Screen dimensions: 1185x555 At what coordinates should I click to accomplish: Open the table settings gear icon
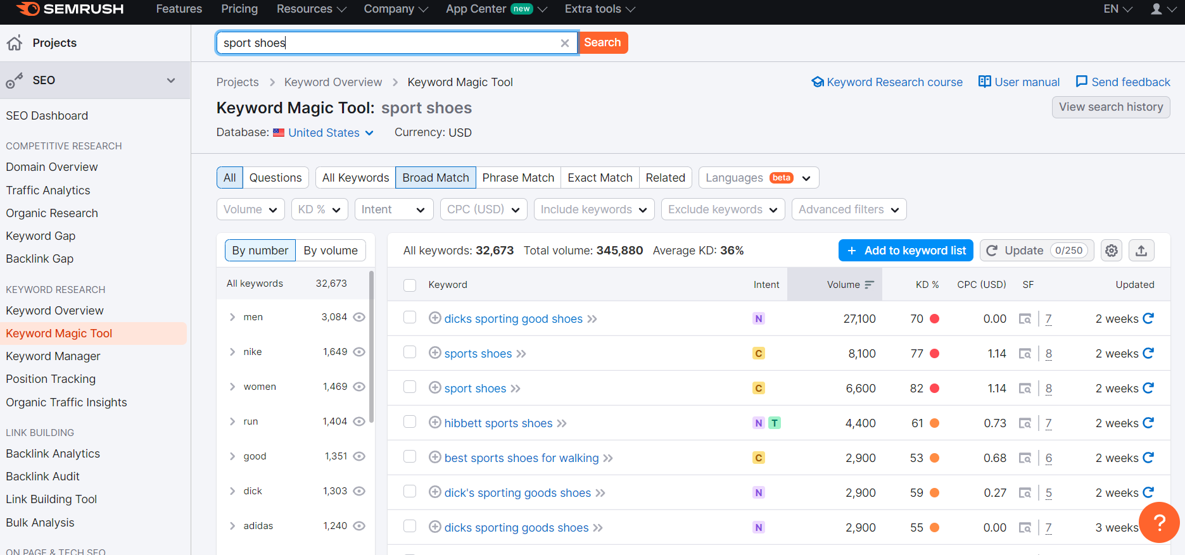coord(1111,251)
